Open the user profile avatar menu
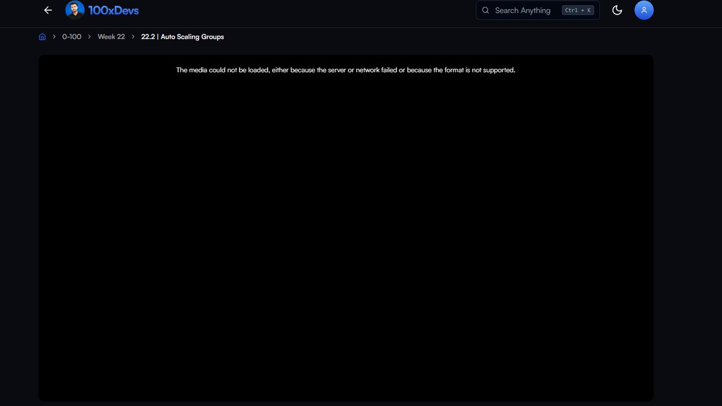722x406 pixels. point(644,10)
